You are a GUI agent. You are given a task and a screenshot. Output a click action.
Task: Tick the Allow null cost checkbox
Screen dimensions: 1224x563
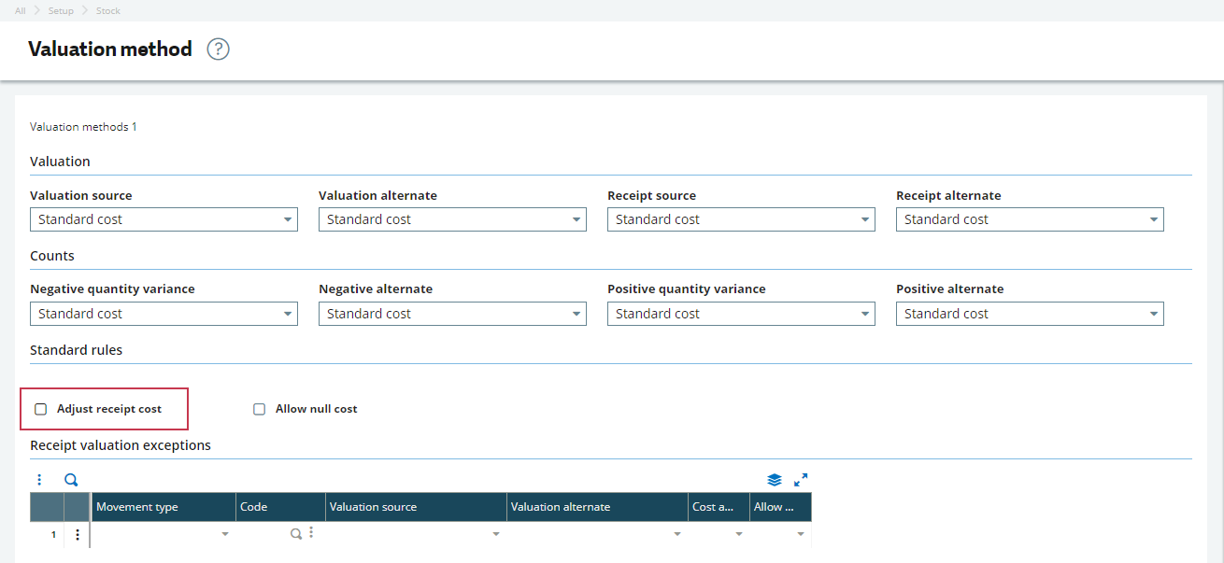260,409
